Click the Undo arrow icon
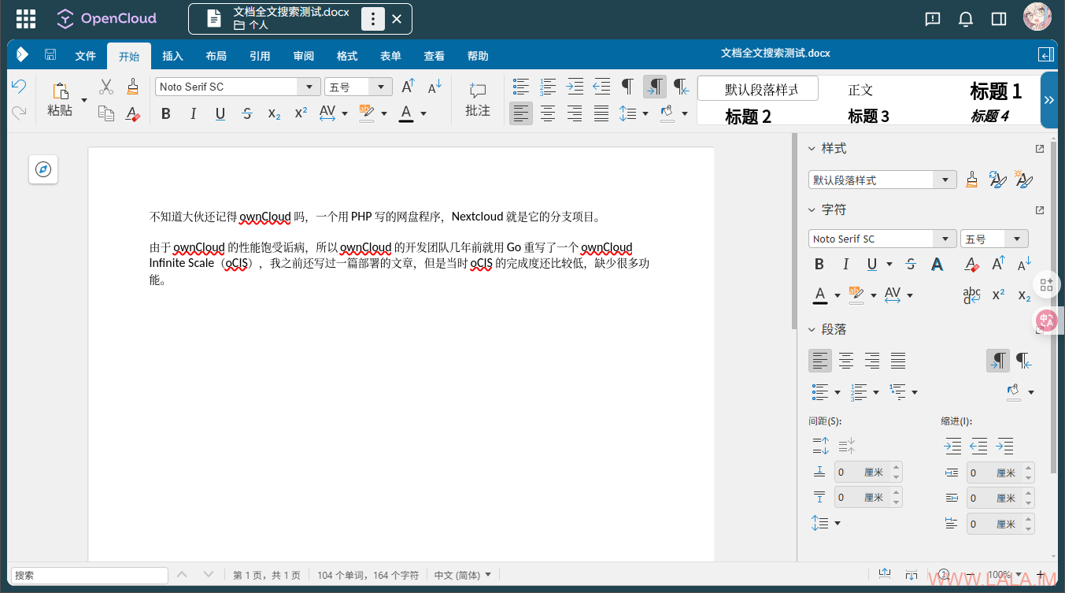Viewport: 1065px width, 593px height. [19, 87]
